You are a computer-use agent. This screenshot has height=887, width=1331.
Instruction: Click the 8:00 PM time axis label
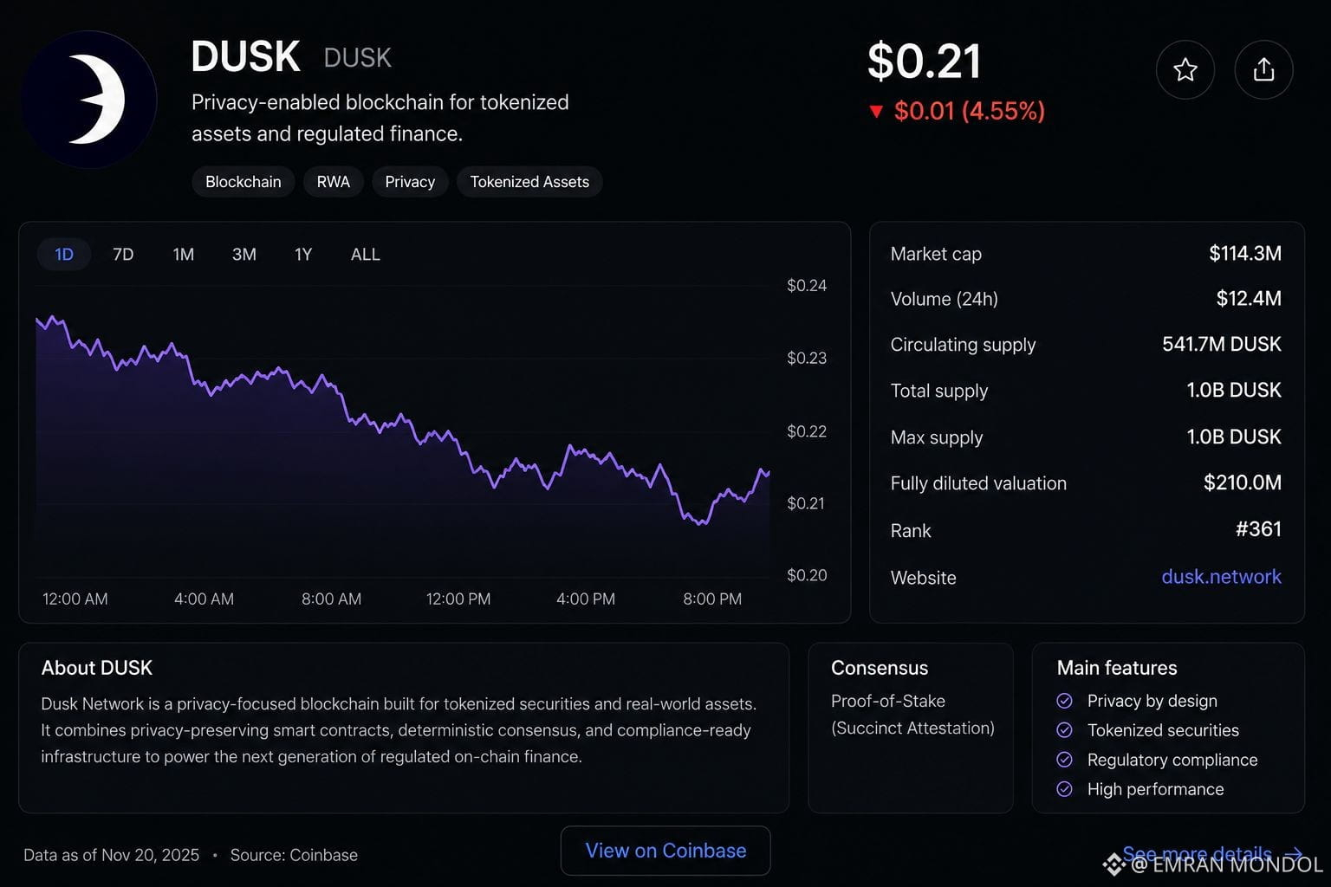[712, 599]
